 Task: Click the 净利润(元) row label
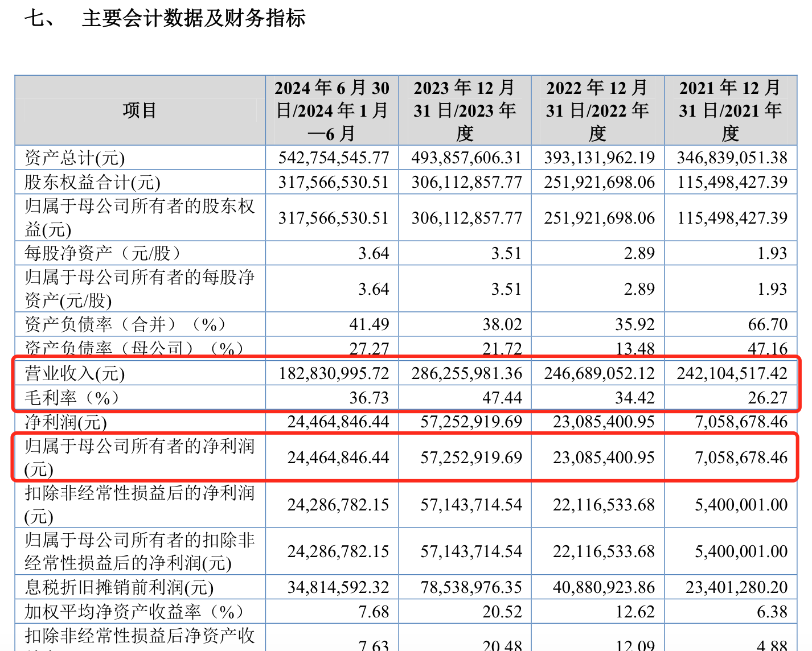[x=65, y=422]
